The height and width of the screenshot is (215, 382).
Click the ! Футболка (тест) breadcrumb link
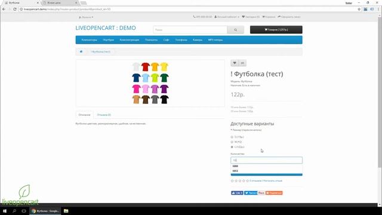[x=101, y=52]
